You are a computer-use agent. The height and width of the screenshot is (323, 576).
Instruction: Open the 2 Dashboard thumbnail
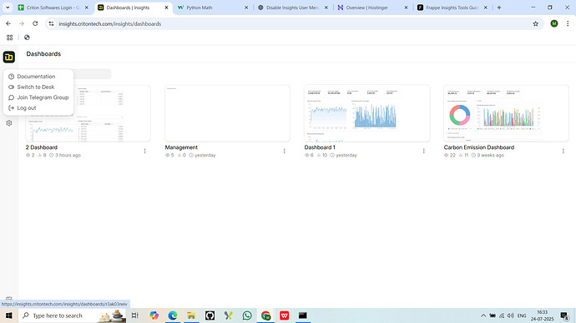pyautogui.click(x=88, y=113)
